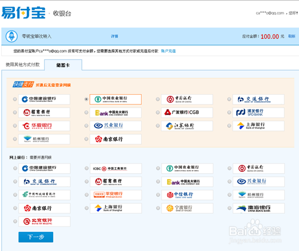Click the 零钱宝单次转入 order title
Viewport: 299px width, 251px height.
coord(36,37)
